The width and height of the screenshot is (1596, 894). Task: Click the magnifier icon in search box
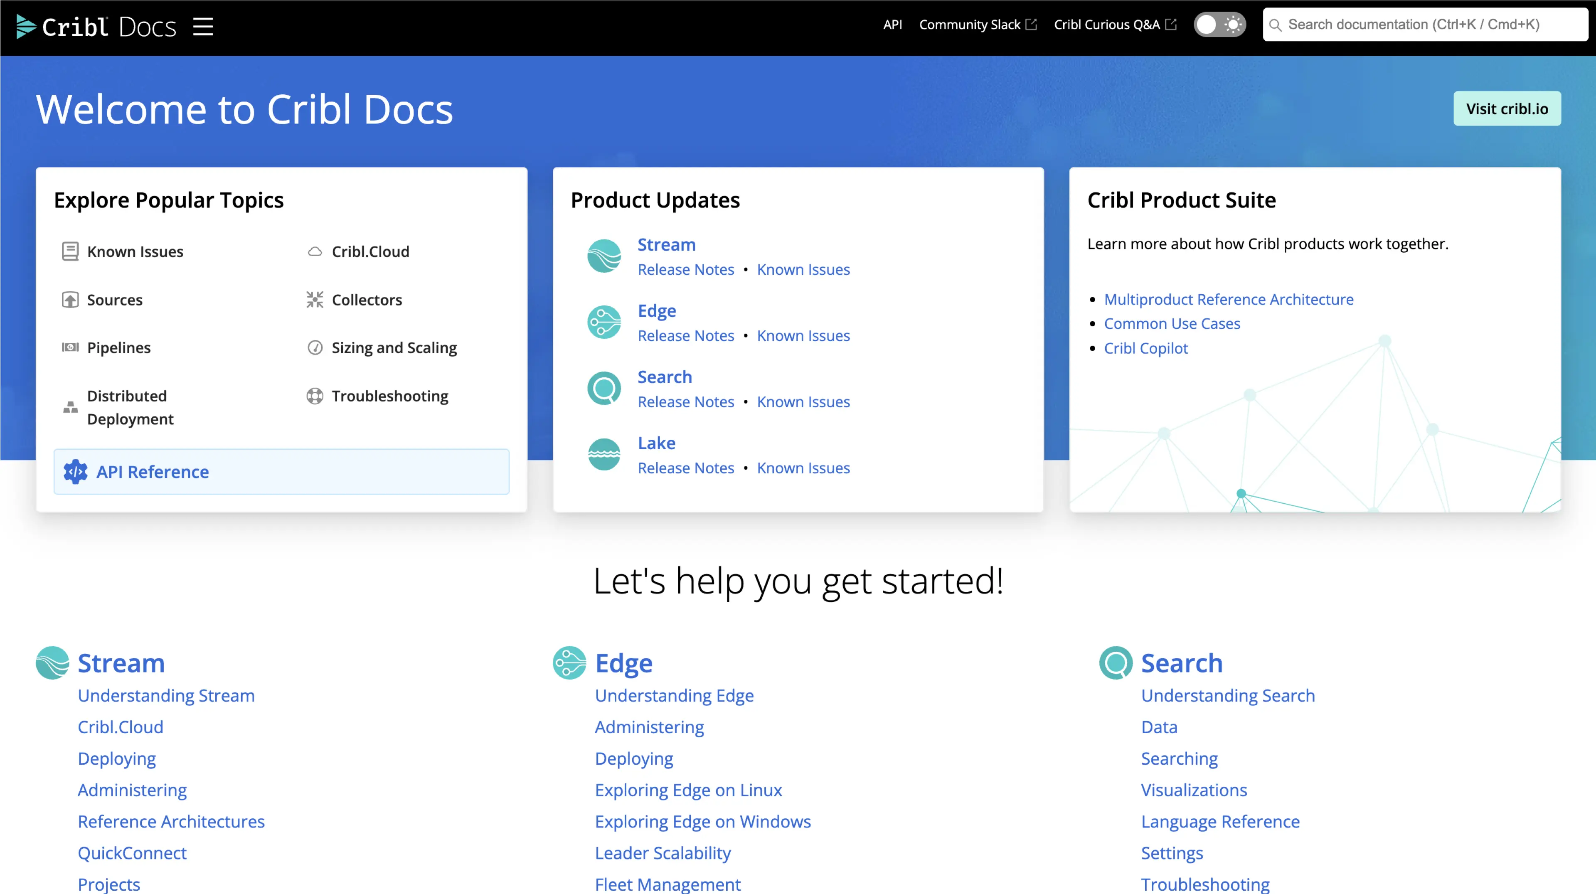(1275, 25)
